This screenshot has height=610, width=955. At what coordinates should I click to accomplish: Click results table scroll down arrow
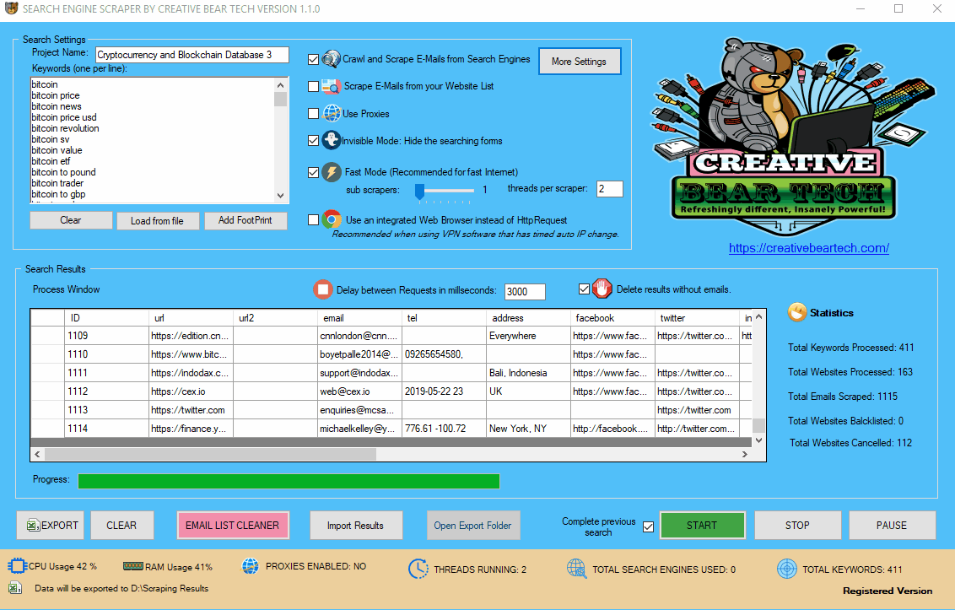pos(758,440)
